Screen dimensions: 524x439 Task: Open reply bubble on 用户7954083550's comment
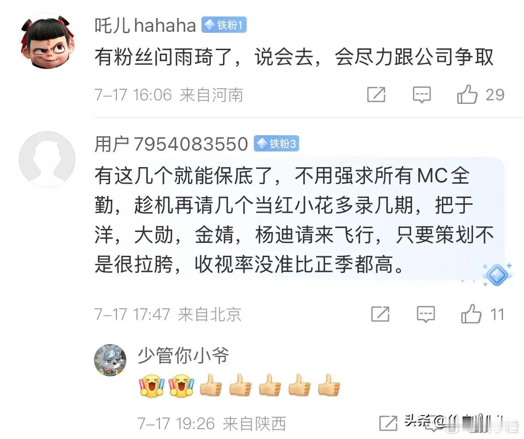point(426,314)
